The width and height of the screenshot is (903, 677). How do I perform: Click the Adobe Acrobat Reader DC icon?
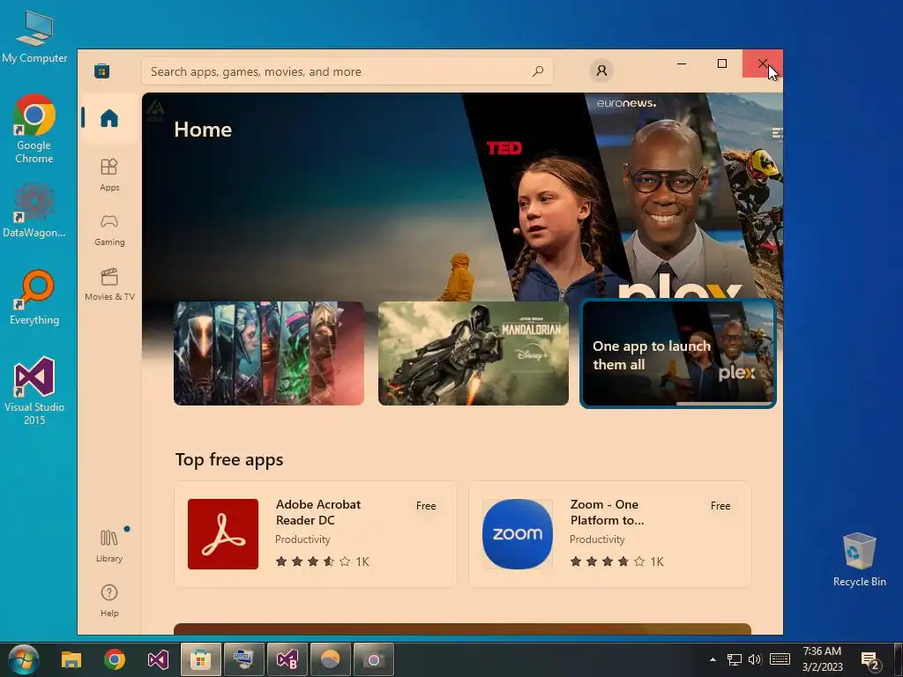pos(223,534)
